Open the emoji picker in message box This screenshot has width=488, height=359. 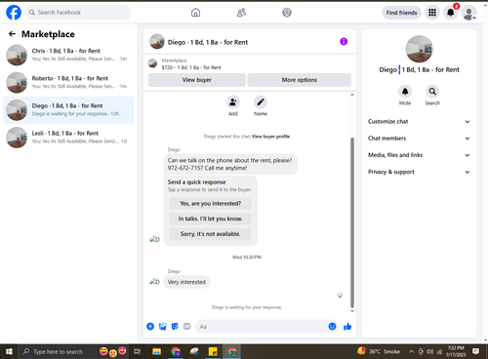pyautogui.click(x=332, y=326)
